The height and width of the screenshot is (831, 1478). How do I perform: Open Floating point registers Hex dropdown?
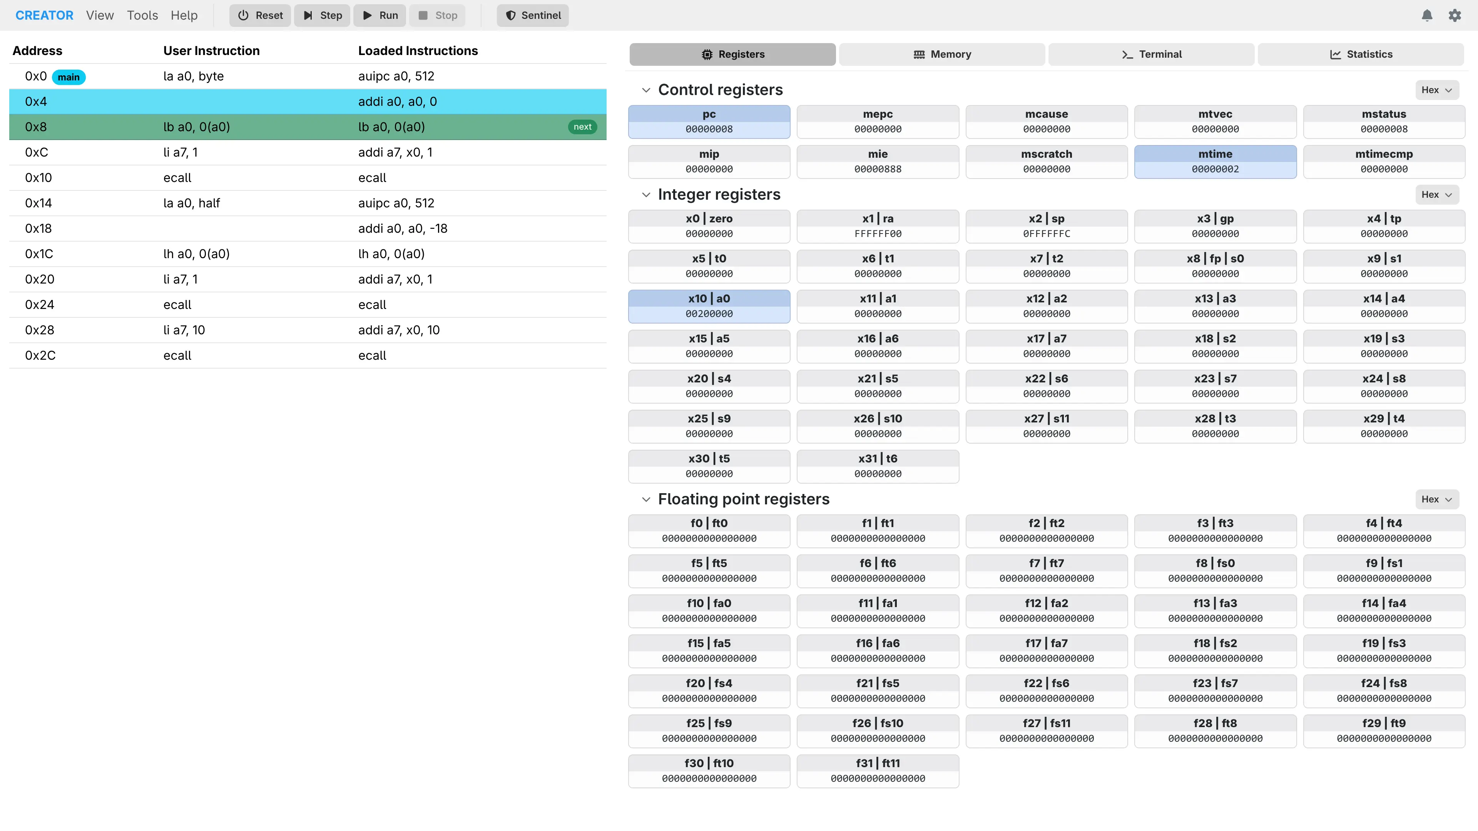(1437, 499)
